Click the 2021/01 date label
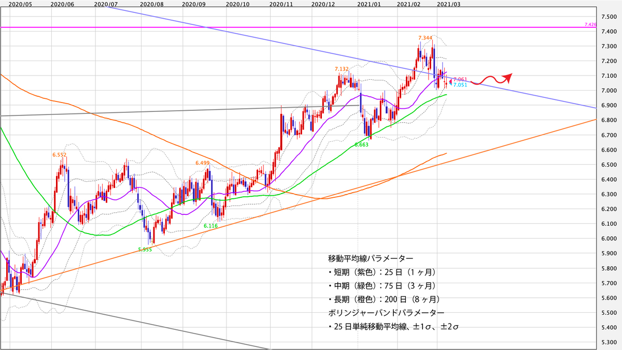The image size is (622, 350). point(369,3)
